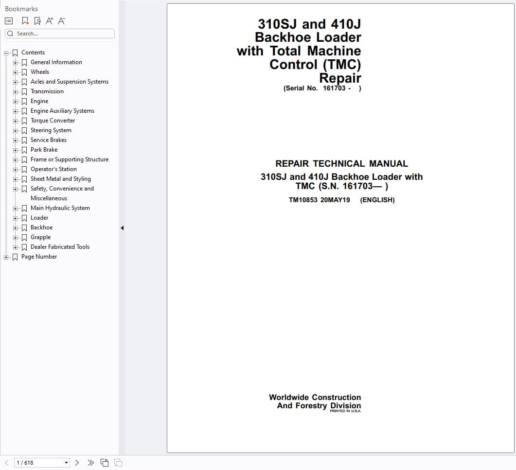Go to the previous page
The image size is (516, 470).
coord(7,463)
